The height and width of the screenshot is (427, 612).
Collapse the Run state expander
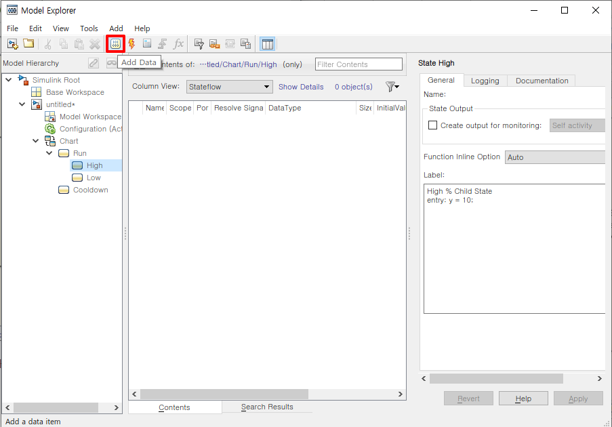49,153
